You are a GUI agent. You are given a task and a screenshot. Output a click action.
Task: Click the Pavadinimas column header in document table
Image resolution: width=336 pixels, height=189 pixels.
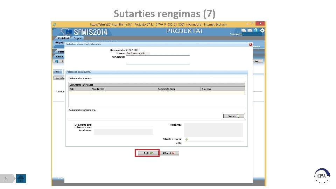(124, 89)
